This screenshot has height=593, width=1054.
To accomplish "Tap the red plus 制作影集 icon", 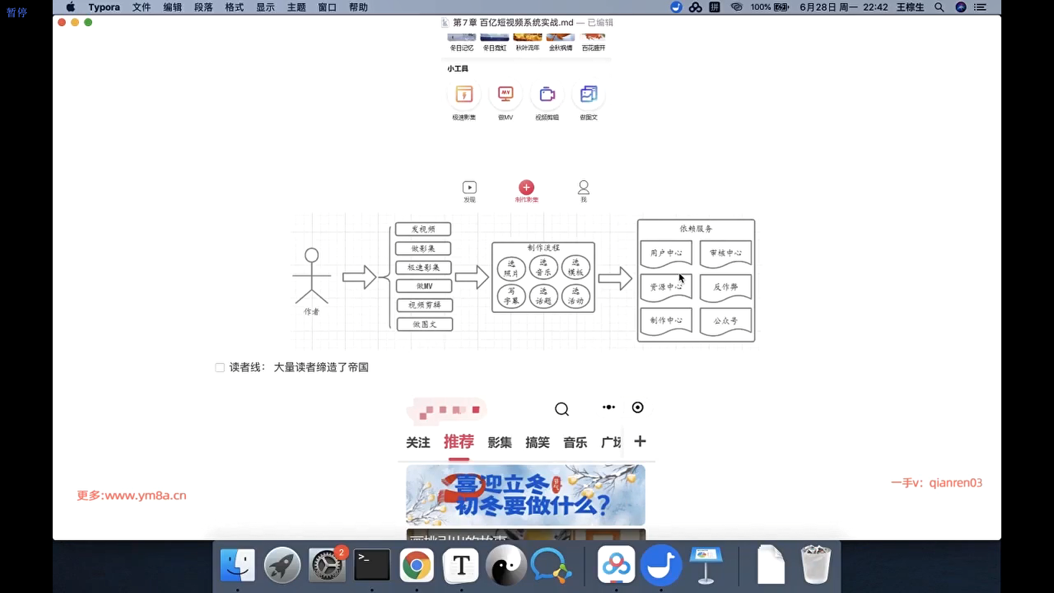I will pyautogui.click(x=526, y=188).
